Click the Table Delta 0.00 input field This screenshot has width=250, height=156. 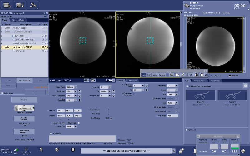tap(172, 116)
